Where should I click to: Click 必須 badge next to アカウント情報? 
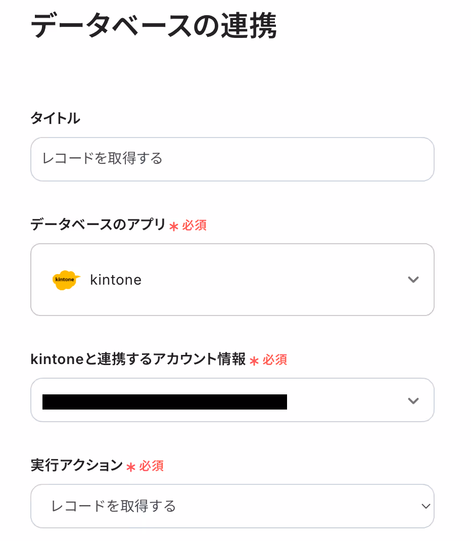coord(275,360)
